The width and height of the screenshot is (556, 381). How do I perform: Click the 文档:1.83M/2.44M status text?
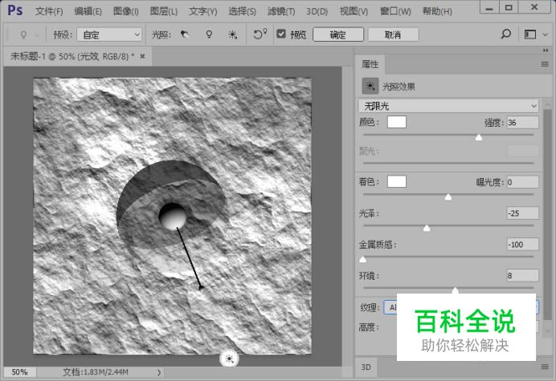(x=96, y=372)
